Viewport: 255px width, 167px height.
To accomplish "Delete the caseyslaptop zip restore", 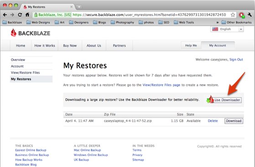I will point(213,121).
